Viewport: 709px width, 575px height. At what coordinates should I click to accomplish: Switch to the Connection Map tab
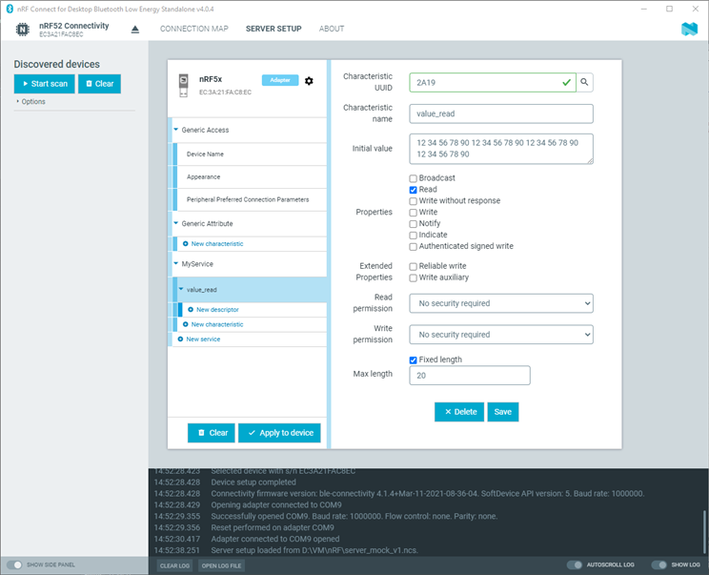194,29
